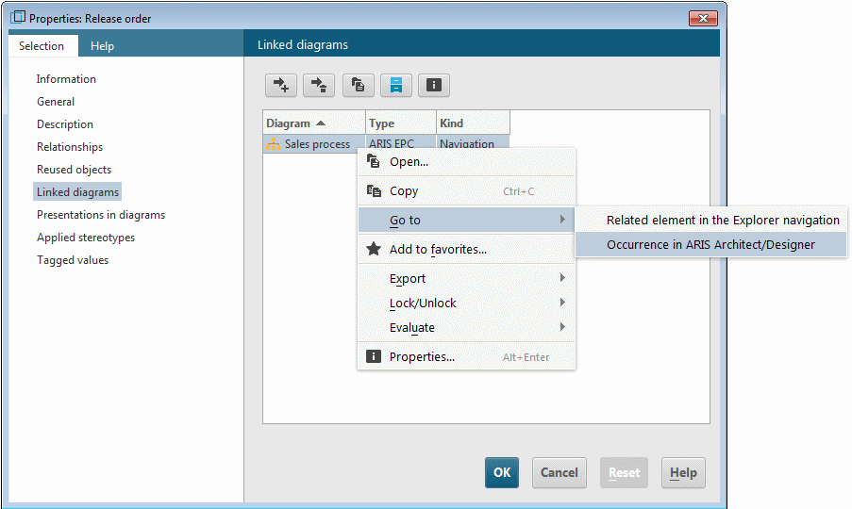The width and height of the screenshot is (852, 509).
Task: Click the Copy icon in context menu
Action: (374, 191)
